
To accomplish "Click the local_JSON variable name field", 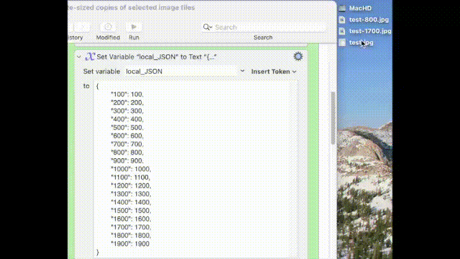I will [182, 71].
